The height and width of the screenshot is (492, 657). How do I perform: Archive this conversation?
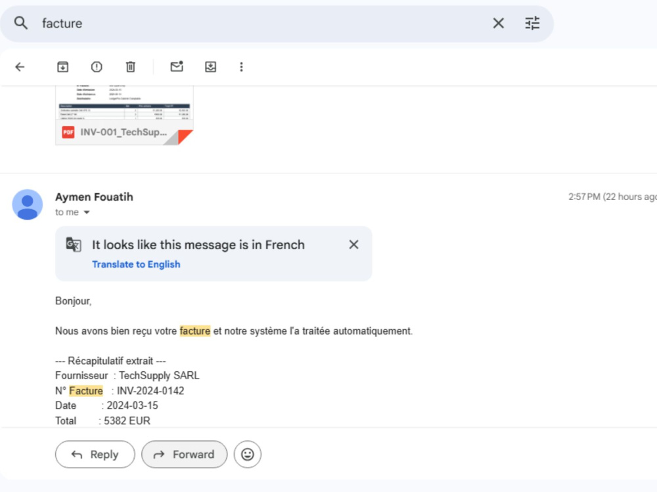pyautogui.click(x=63, y=67)
